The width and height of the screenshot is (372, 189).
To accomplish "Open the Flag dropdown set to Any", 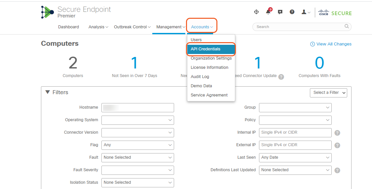I will (138, 145).
